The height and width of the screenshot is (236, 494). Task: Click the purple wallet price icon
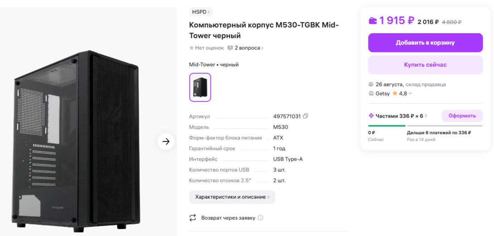373,21
